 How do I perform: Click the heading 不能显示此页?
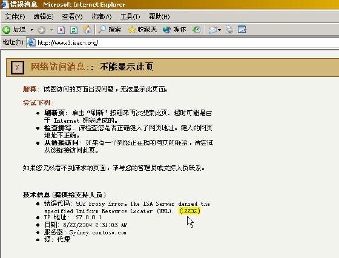[127, 67]
